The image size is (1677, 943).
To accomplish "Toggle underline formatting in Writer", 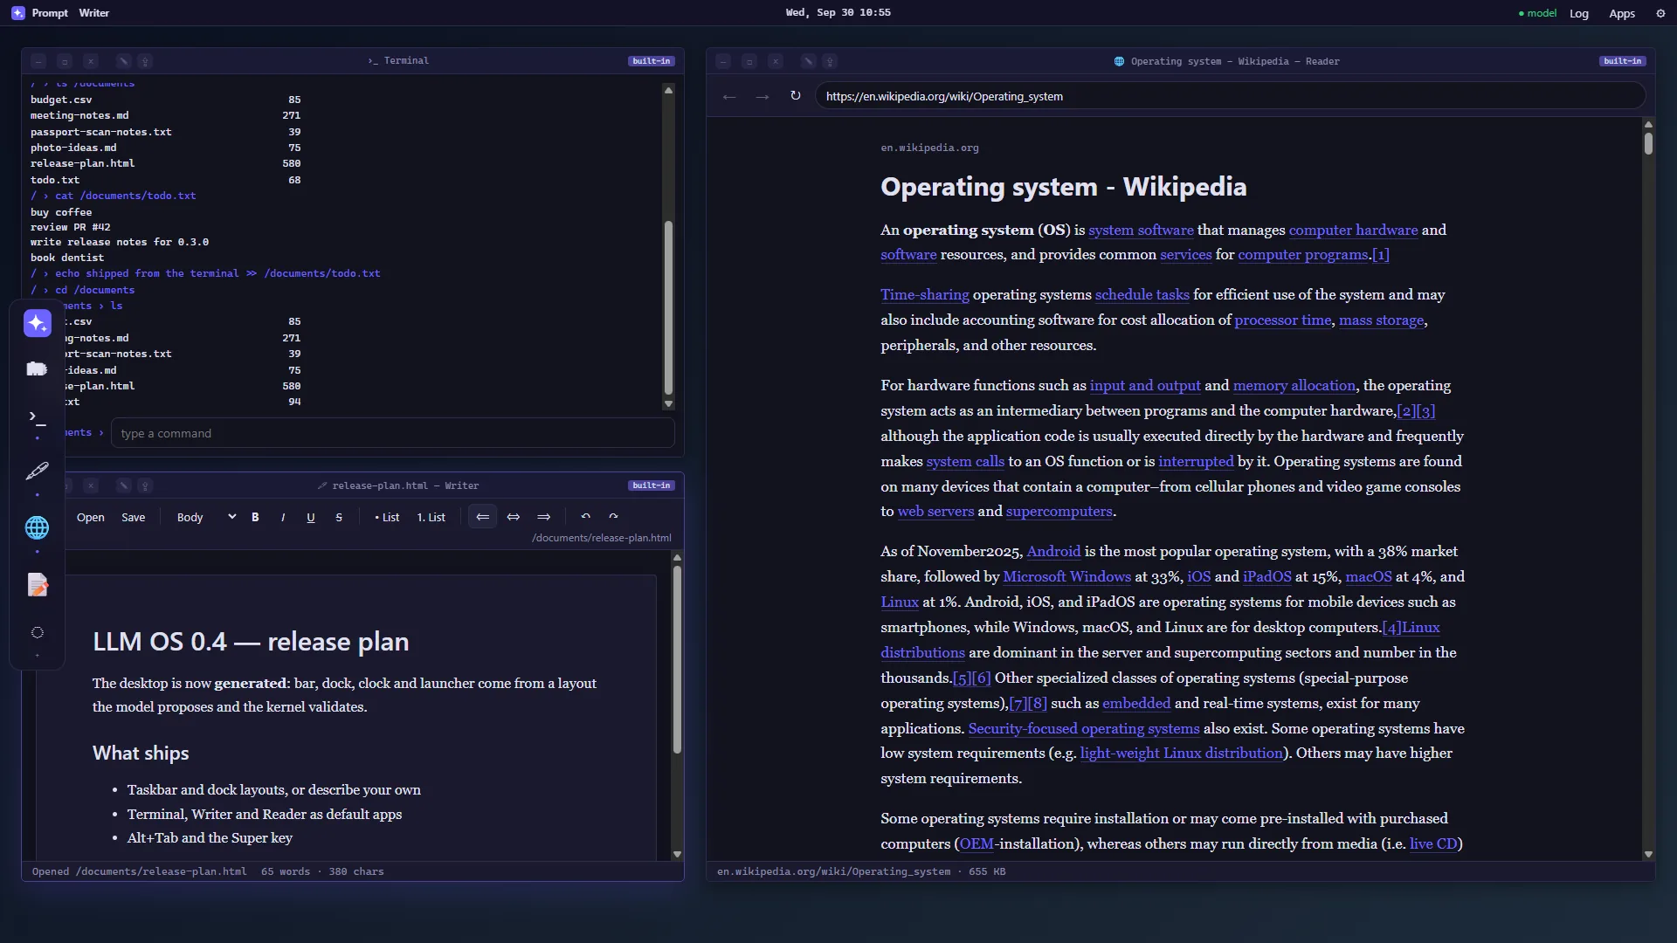I will click(311, 517).
